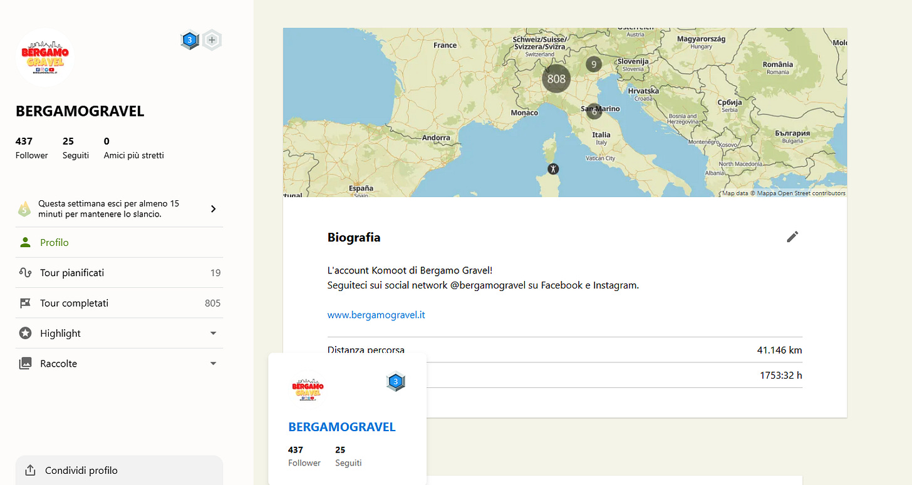Image resolution: width=912 pixels, height=485 pixels.
Task: Click the 41.146 km distance value
Action: click(779, 350)
